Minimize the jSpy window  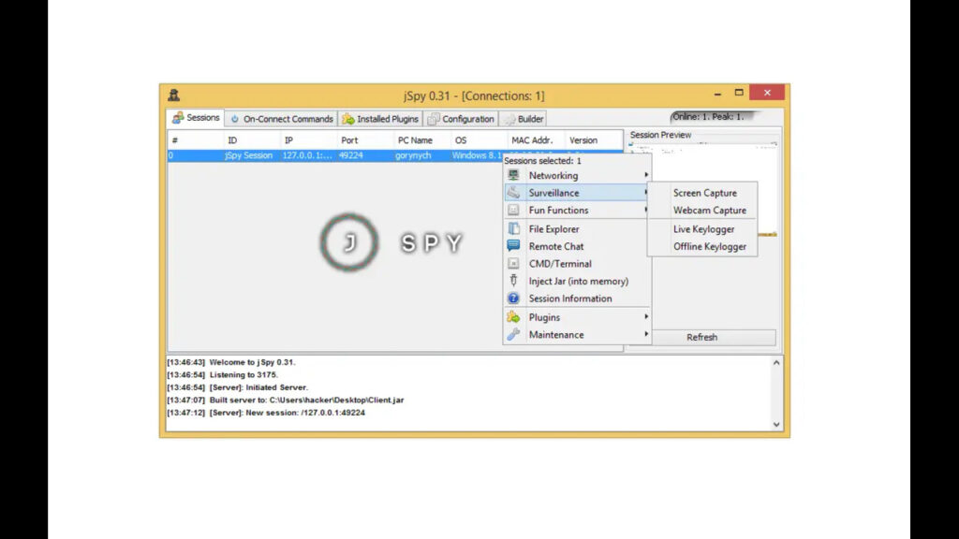click(x=717, y=93)
